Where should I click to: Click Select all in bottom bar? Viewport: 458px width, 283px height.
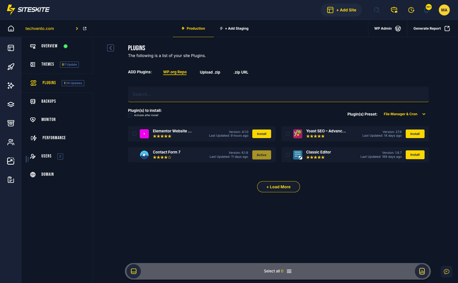pos(272,271)
